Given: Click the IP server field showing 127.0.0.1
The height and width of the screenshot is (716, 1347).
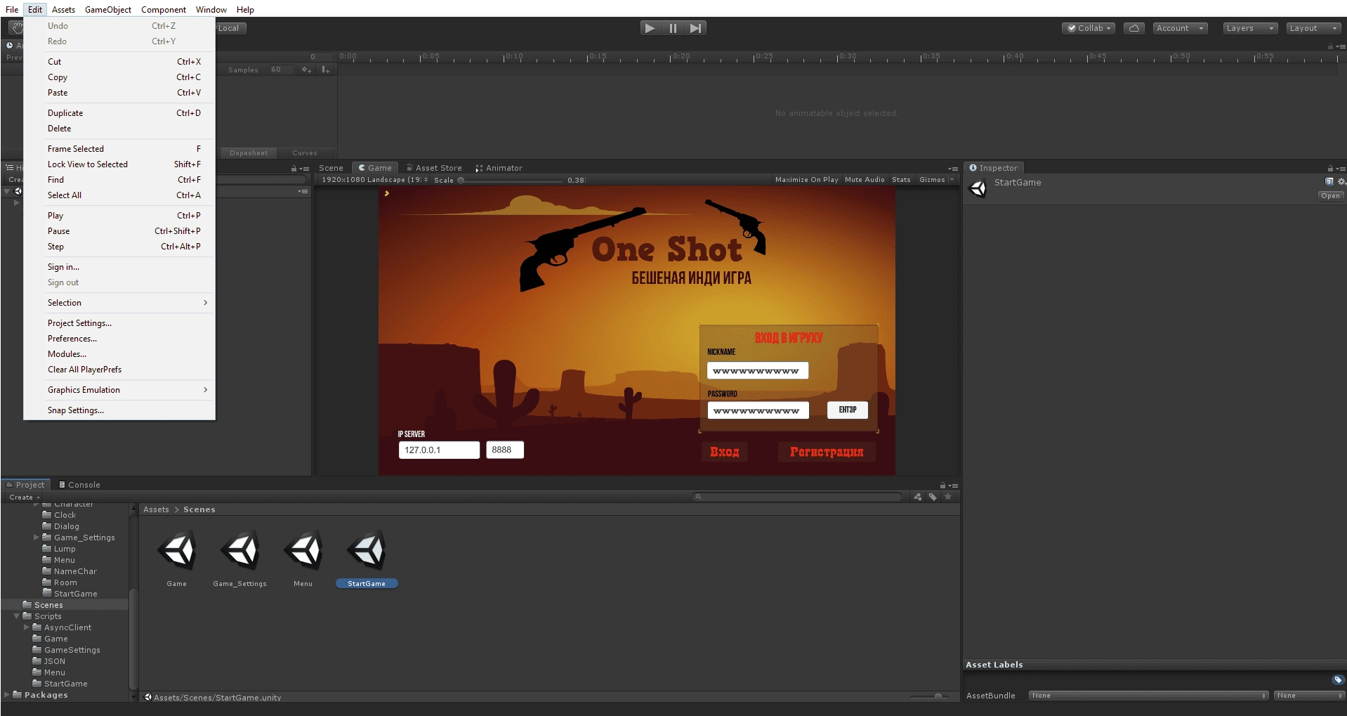Looking at the screenshot, I should point(439,450).
